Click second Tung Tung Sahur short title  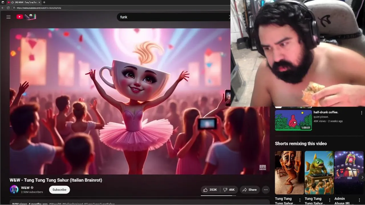(315, 201)
